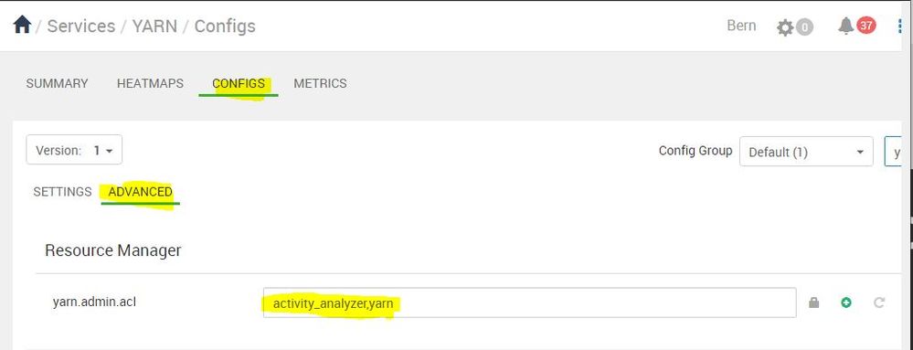Screen dimensions: 913x350
Task: Click the green plus override icon
Action: (846, 302)
